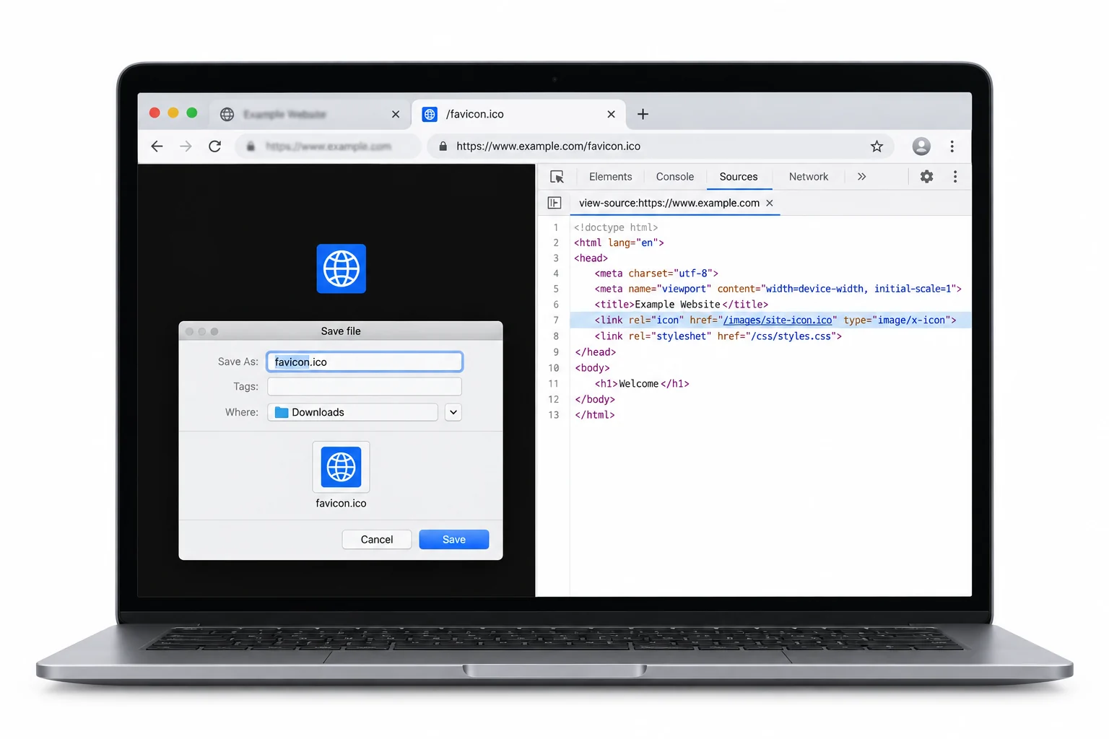
Task: Open a new tab with plus icon
Action: [643, 114]
